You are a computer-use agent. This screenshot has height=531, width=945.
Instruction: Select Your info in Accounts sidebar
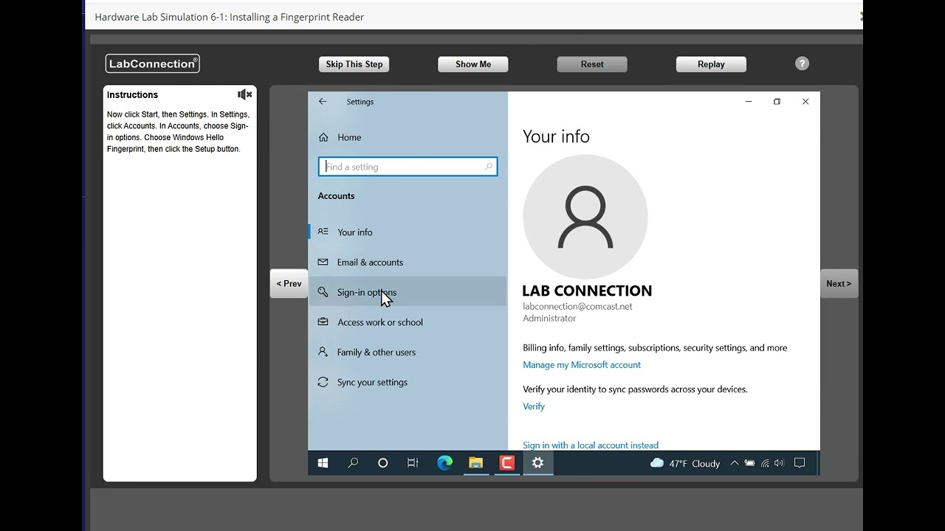pos(408,232)
